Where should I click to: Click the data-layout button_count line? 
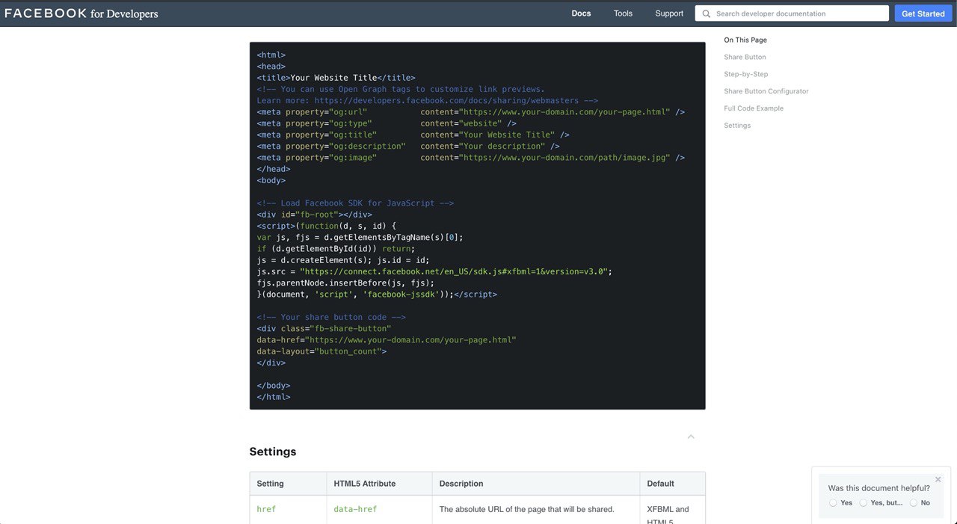pyautogui.click(x=321, y=351)
